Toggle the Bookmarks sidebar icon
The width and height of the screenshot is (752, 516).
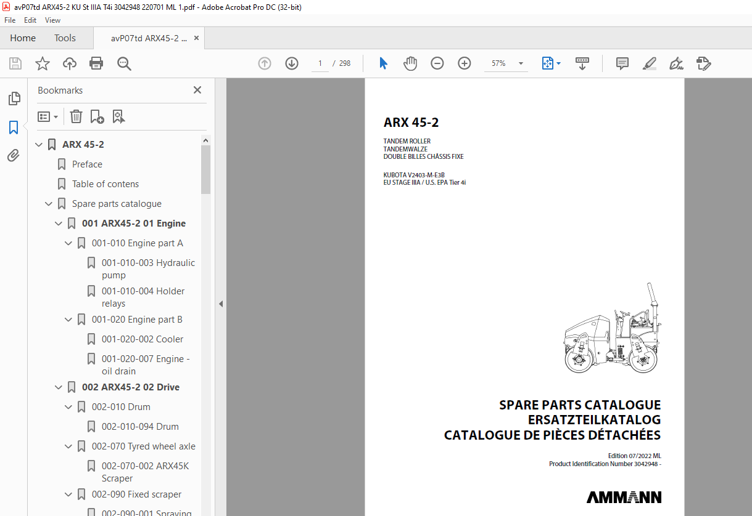pos(14,127)
